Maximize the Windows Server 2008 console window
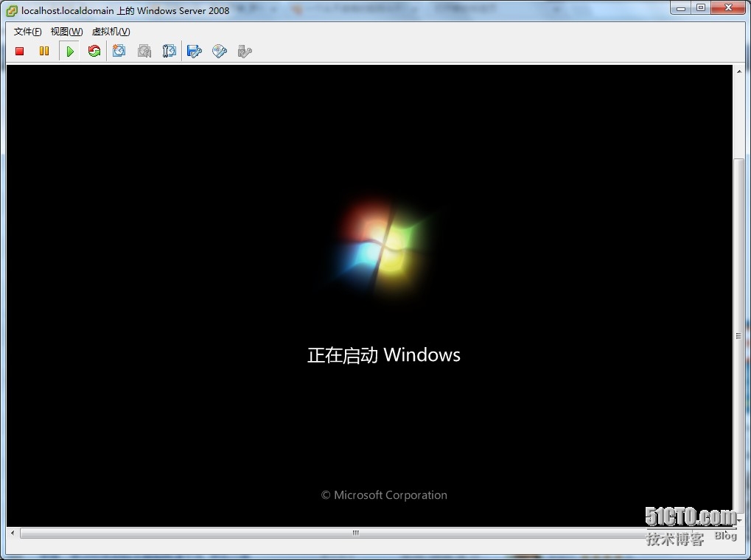The width and height of the screenshot is (751, 560). click(701, 7)
